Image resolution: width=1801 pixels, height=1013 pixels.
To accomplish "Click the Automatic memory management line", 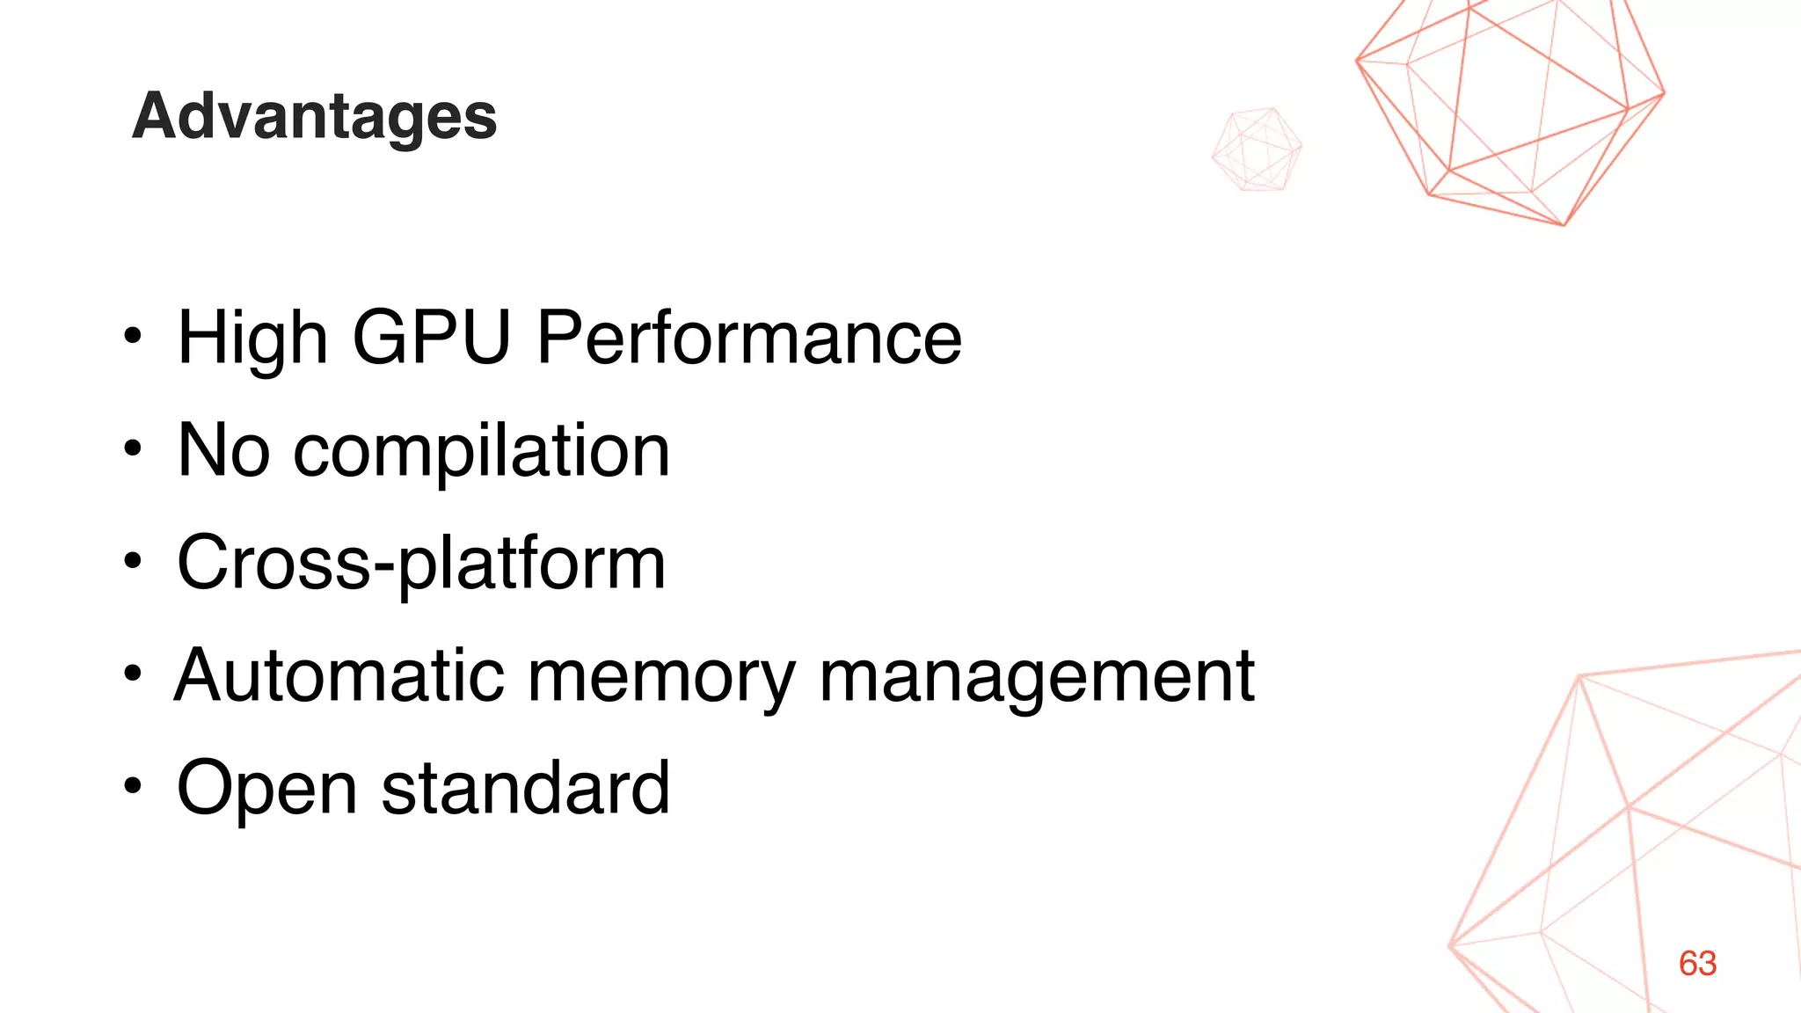I will pyautogui.click(x=714, y=675).
